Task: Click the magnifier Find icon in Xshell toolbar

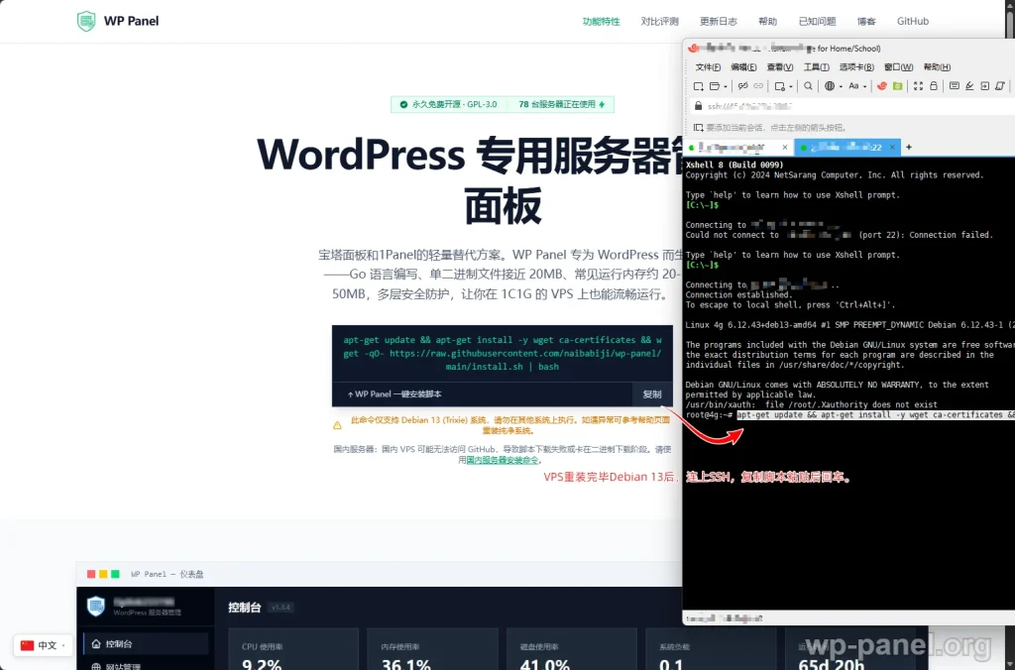Action: point(808,85)
